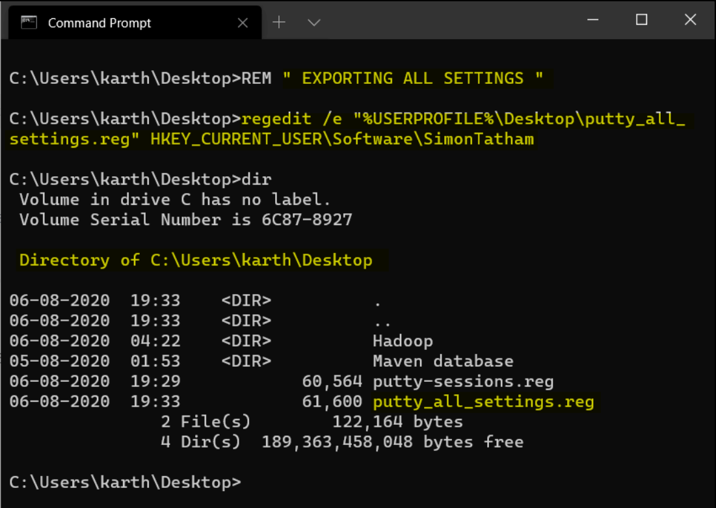Open a new tab with plus button

[279, 22]
